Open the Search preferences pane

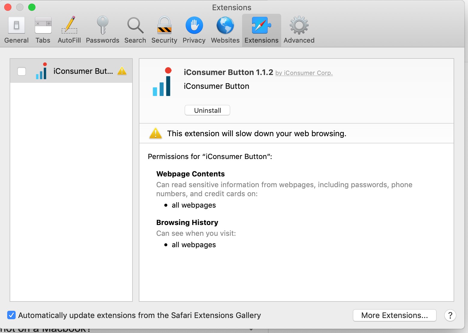pyautogui.click(x=135, y=30)
